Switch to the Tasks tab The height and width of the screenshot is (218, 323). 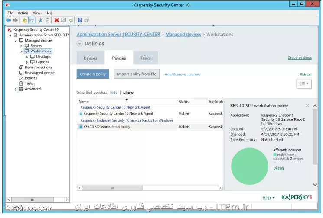click(x=145, y=58)
